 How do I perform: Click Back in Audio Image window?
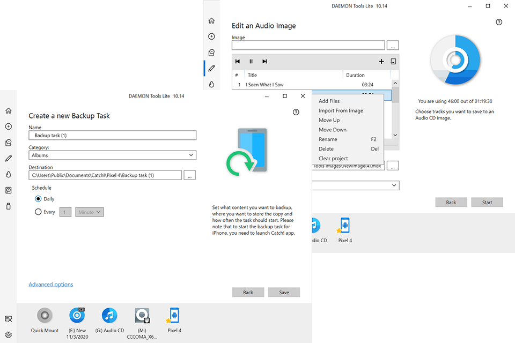tap(451, 202)
